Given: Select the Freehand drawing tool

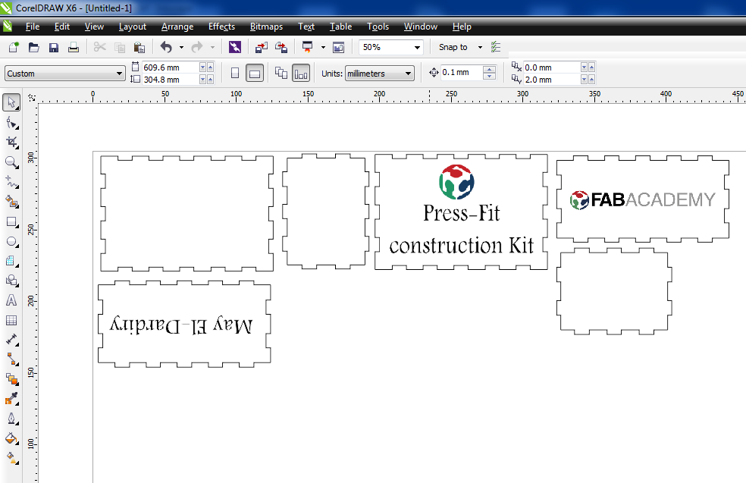Looking at the screenshot, I should tap(11, 182).
